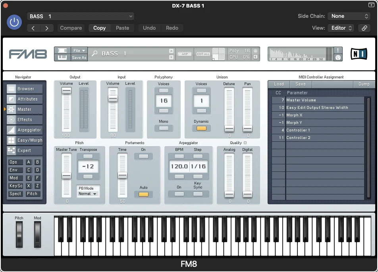Image resolution: width=378 pixels, height=272 pixels.
Task: Toggle Portamento Auto switch
Action: coord(143,194)
